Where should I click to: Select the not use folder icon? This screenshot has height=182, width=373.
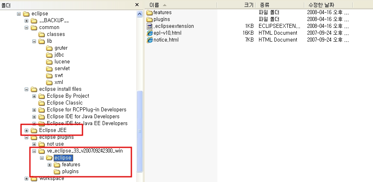(42, 144)
